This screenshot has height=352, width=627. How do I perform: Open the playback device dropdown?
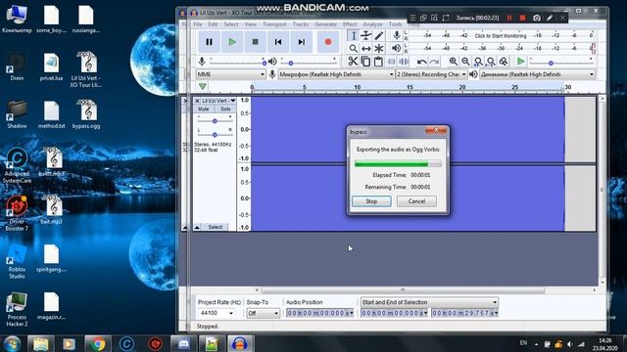click(x=537, y=74)
